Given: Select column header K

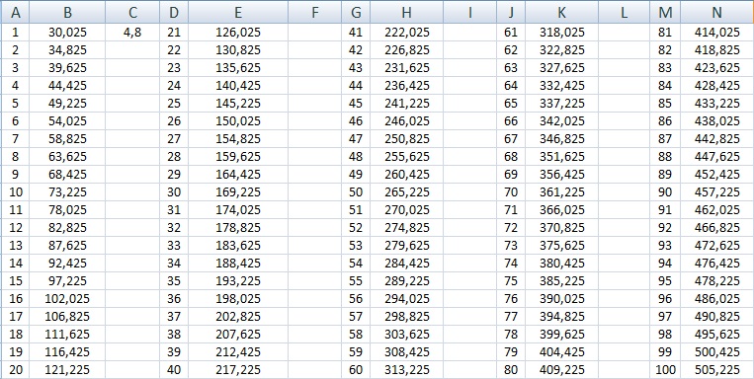Looking at the screenshot, I should pyautogui.click(x=561, y=12).
